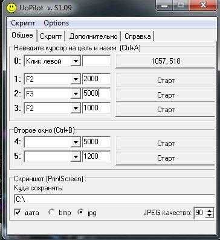Open the Скрипт menu
The image size is (220, 240).
click(x=23, y=23)
